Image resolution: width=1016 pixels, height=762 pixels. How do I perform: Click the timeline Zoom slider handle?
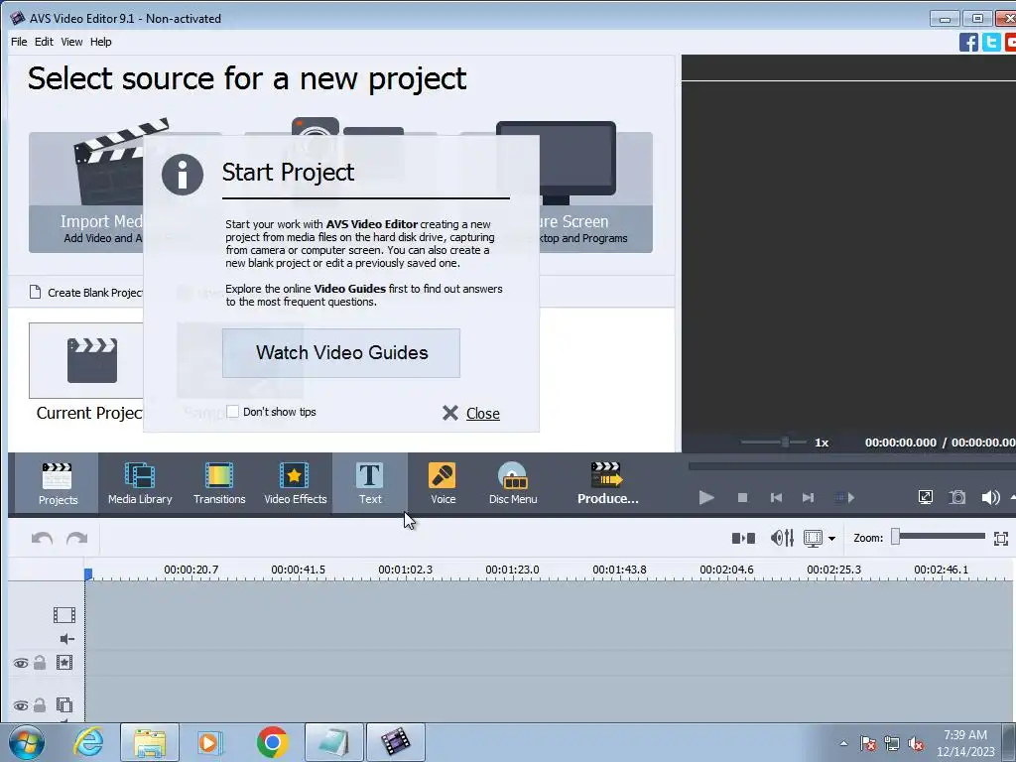[896, 537]
